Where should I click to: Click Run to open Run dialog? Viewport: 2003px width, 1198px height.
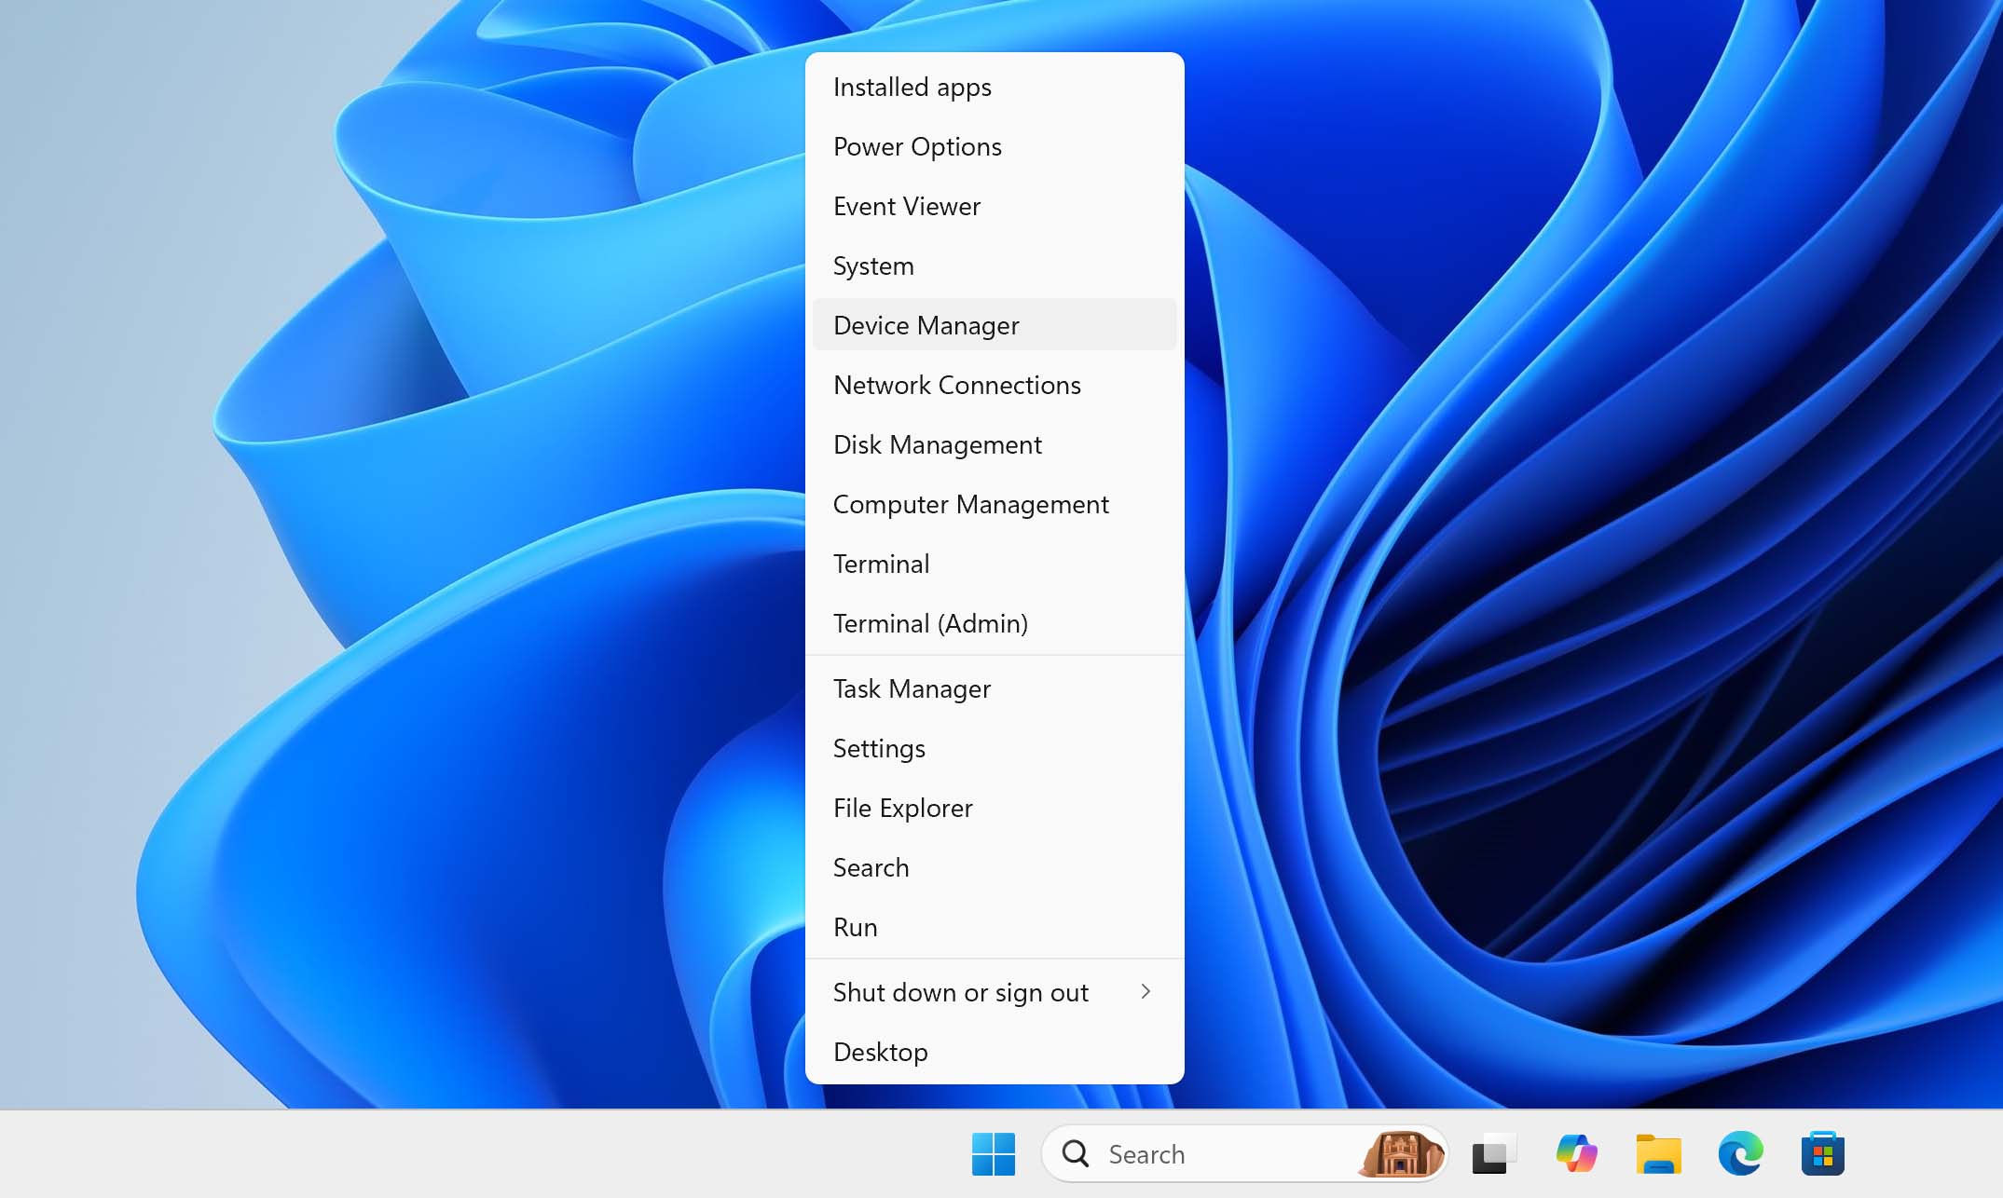[x=856, y=926]
